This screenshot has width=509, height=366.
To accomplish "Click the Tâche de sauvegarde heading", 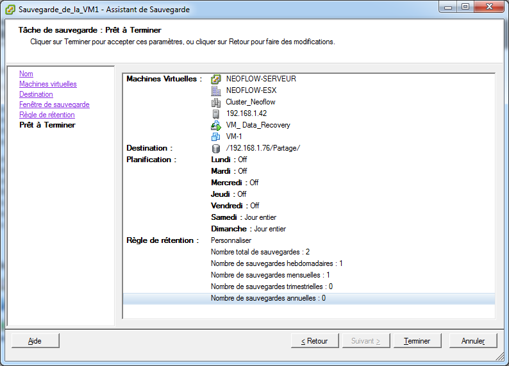I will click(90, 30).
